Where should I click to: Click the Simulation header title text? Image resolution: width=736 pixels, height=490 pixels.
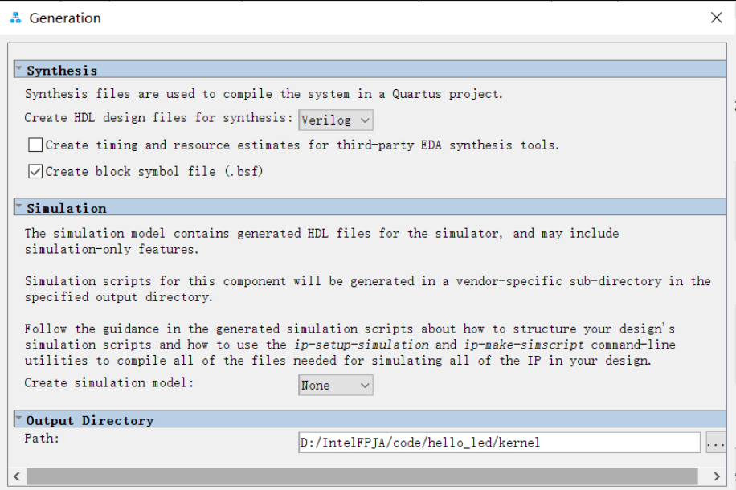(x=66, y=208)
